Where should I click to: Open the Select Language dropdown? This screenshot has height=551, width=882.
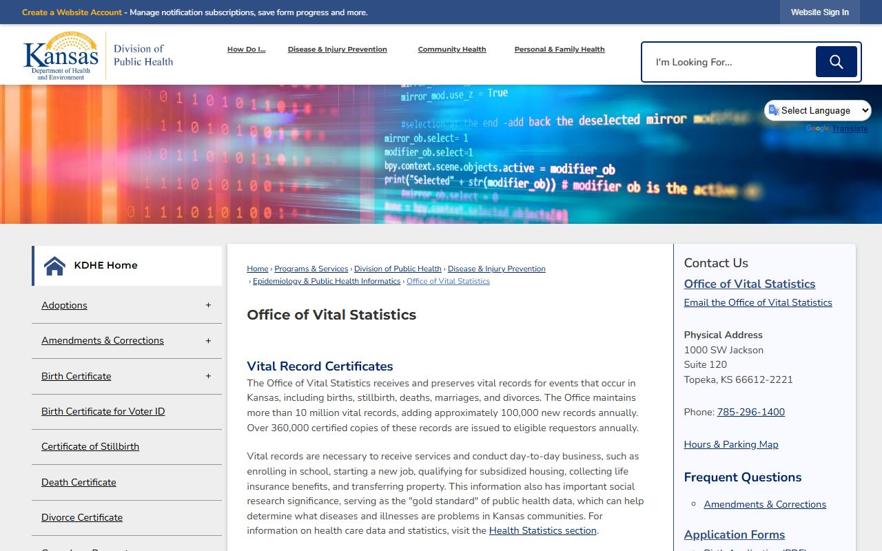coord(818,110)
